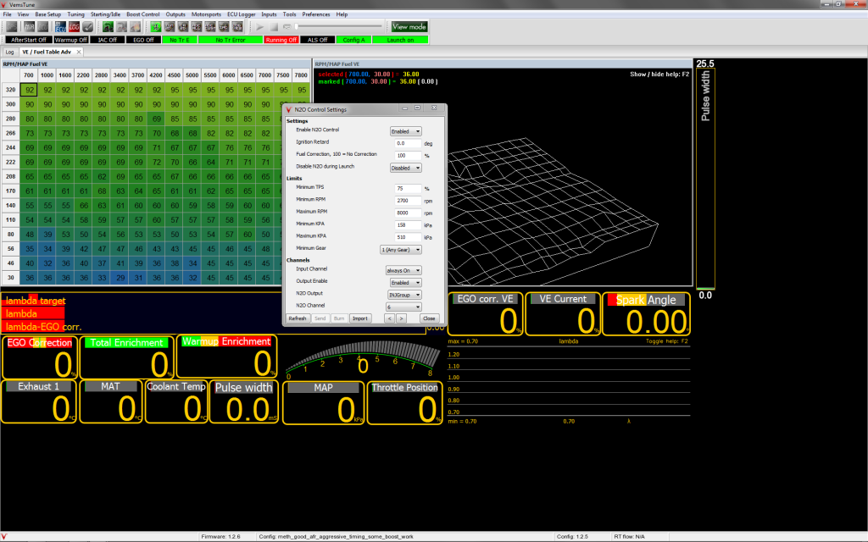Viewport: 868px width, 542px height.
Task: Click the round gauge icon after LOG
Action: 88,27
